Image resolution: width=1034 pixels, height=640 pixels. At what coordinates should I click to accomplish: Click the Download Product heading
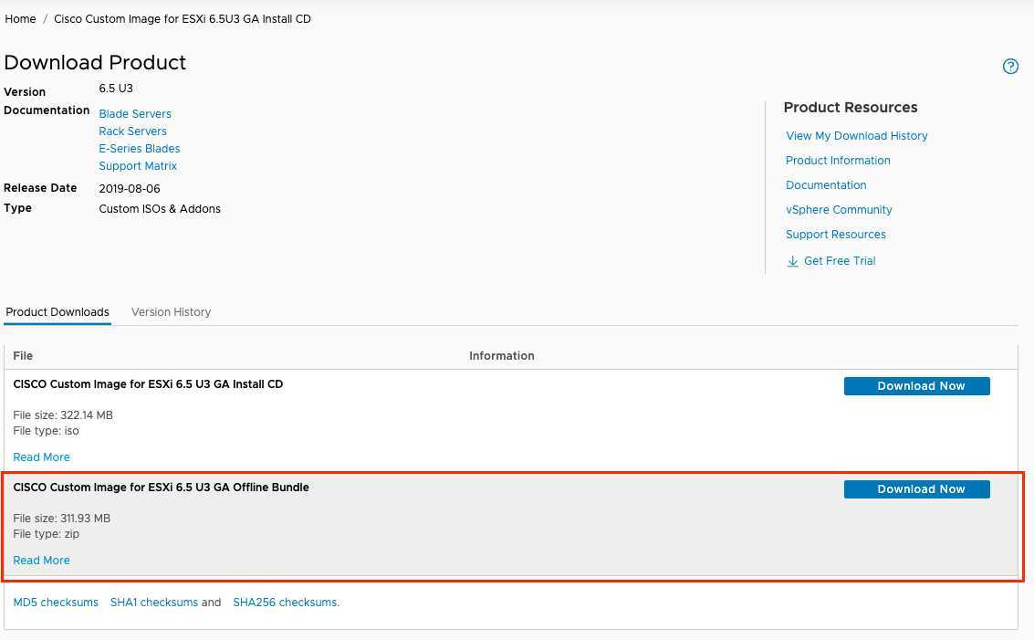95,62
